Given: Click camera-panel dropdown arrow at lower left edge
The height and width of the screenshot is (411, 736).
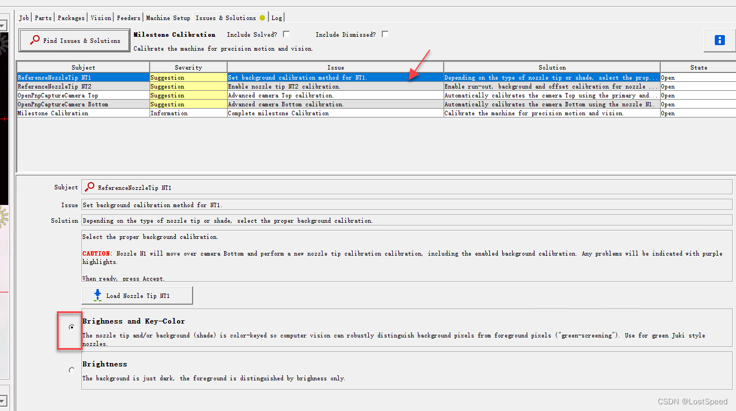Looking at the screenshot, I should coord(3,400).
